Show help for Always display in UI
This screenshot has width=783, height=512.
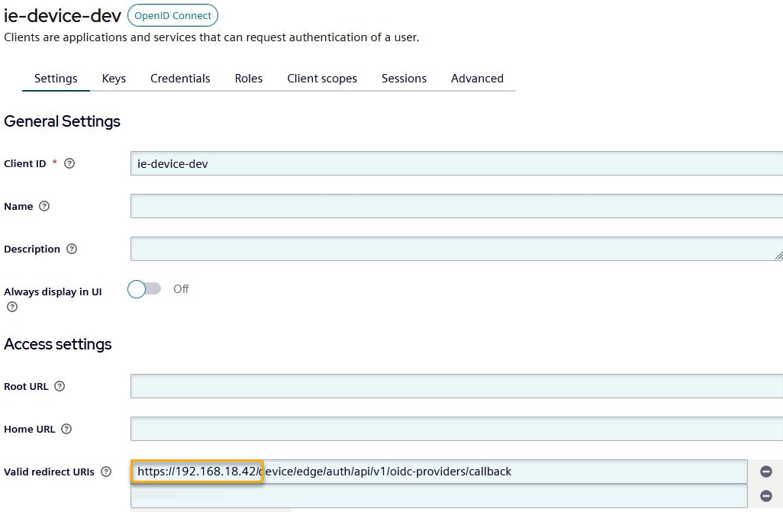pos(11,307)
